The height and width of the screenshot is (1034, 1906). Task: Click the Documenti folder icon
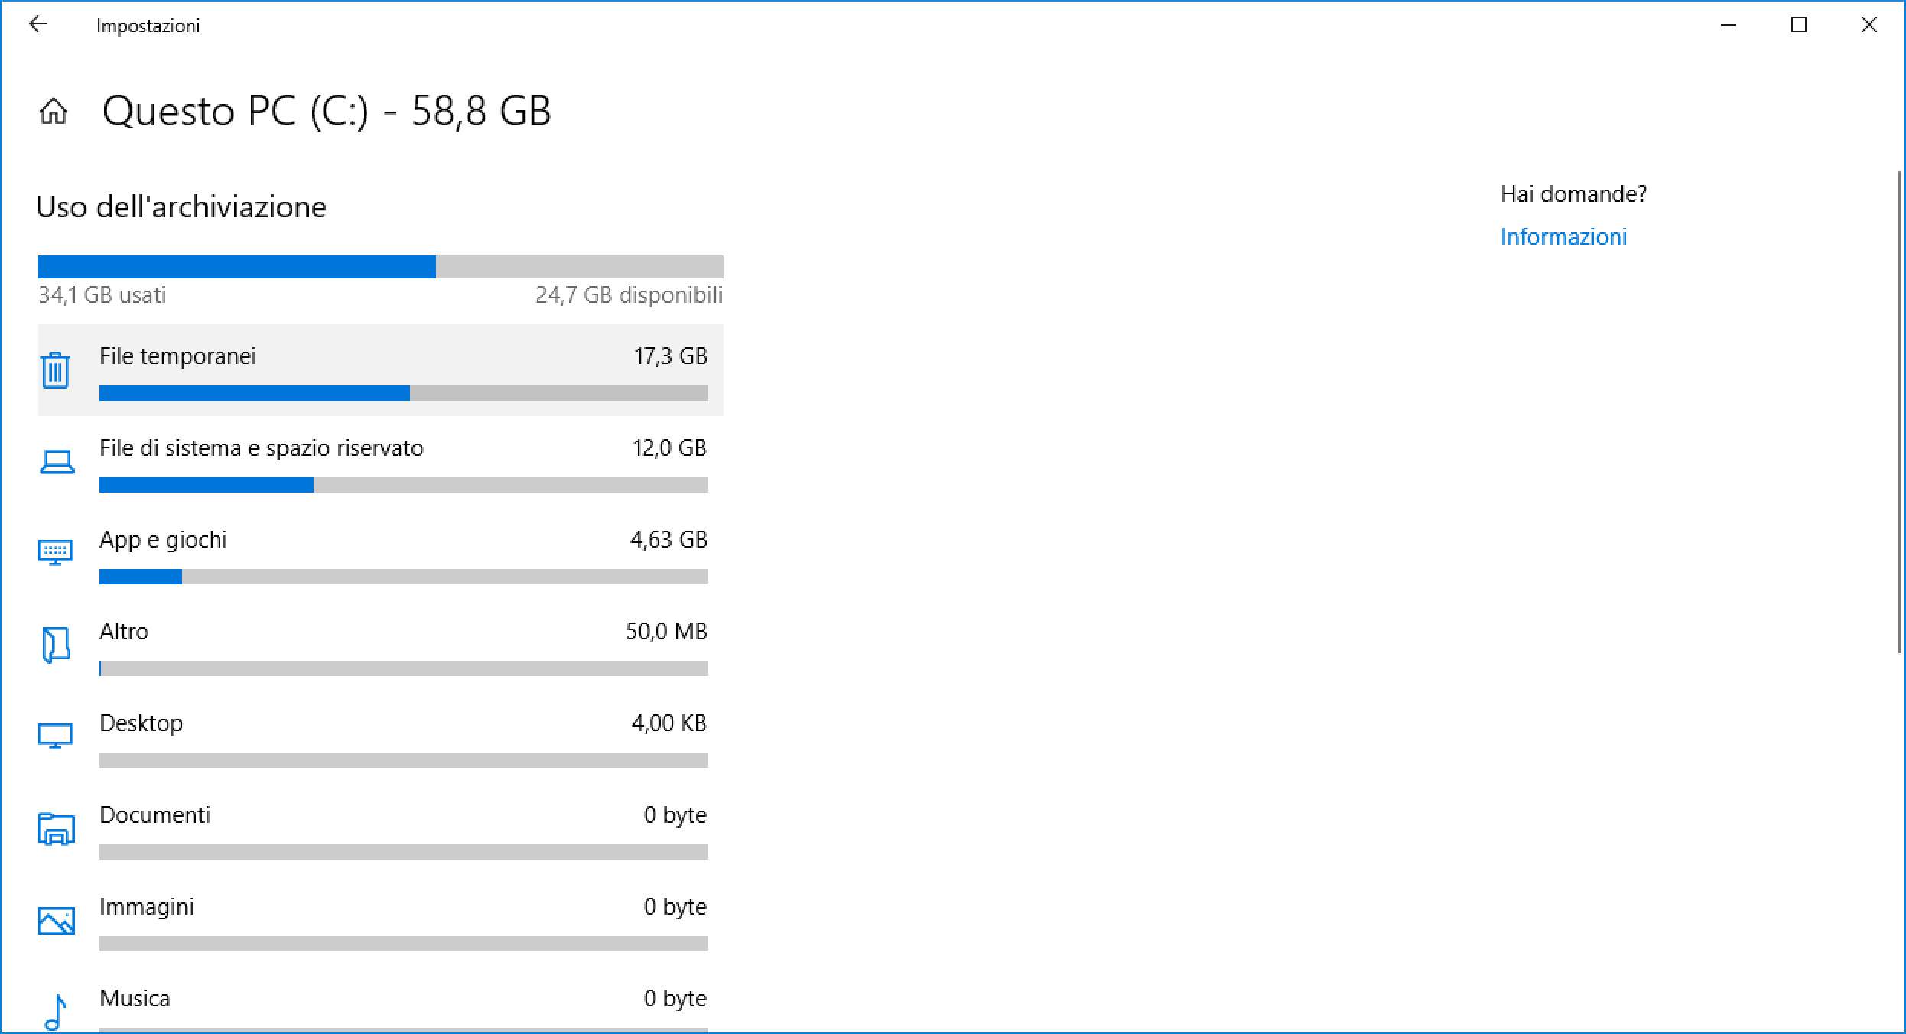[x=56, y=828]
